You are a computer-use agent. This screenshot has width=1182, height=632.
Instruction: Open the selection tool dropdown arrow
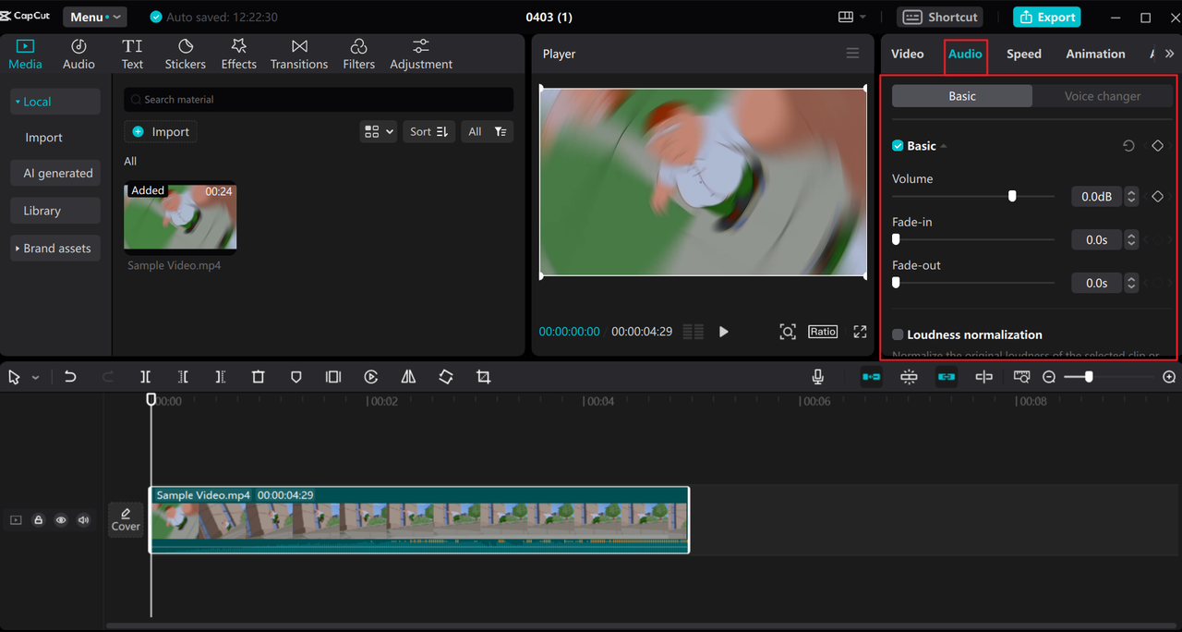click(36, 377)
